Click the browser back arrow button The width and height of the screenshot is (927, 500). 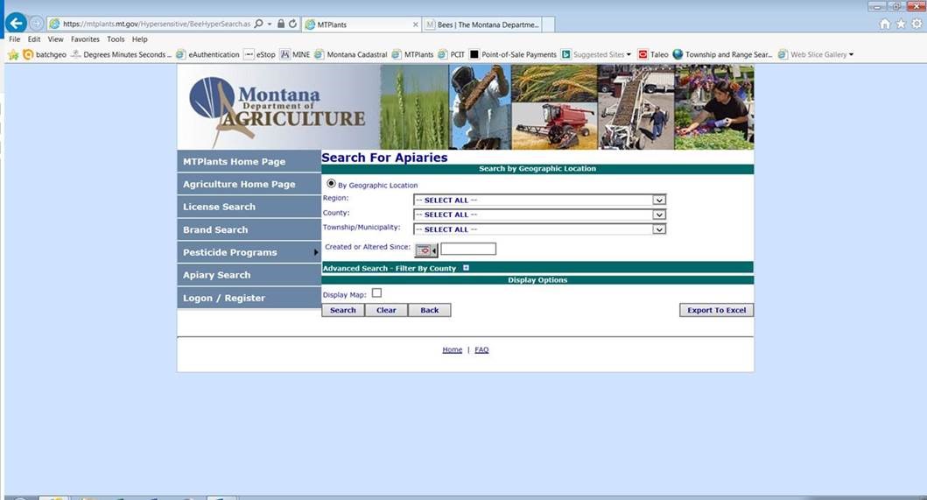tap(15, 24)
